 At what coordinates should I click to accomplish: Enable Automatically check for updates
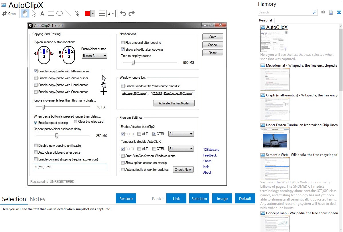click(x=123, y=169)
